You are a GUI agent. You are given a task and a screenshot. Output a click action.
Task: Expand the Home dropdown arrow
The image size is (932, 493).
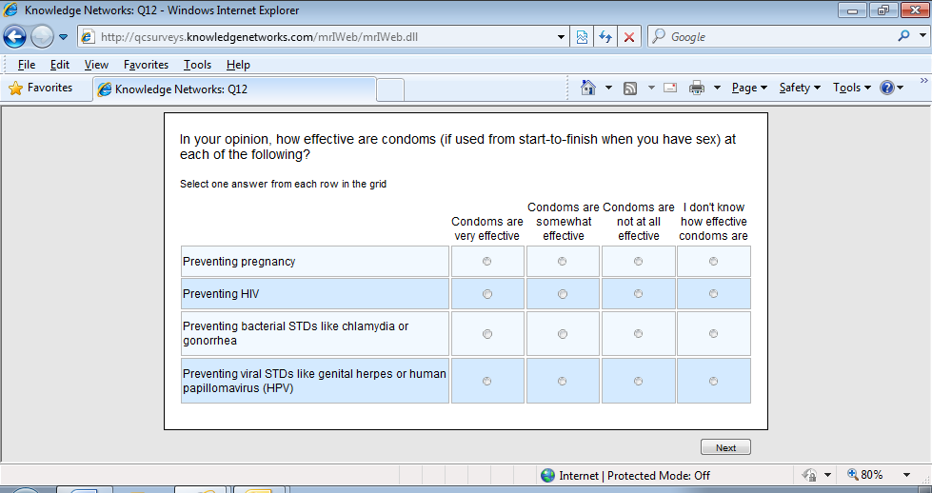click(608, 88)
